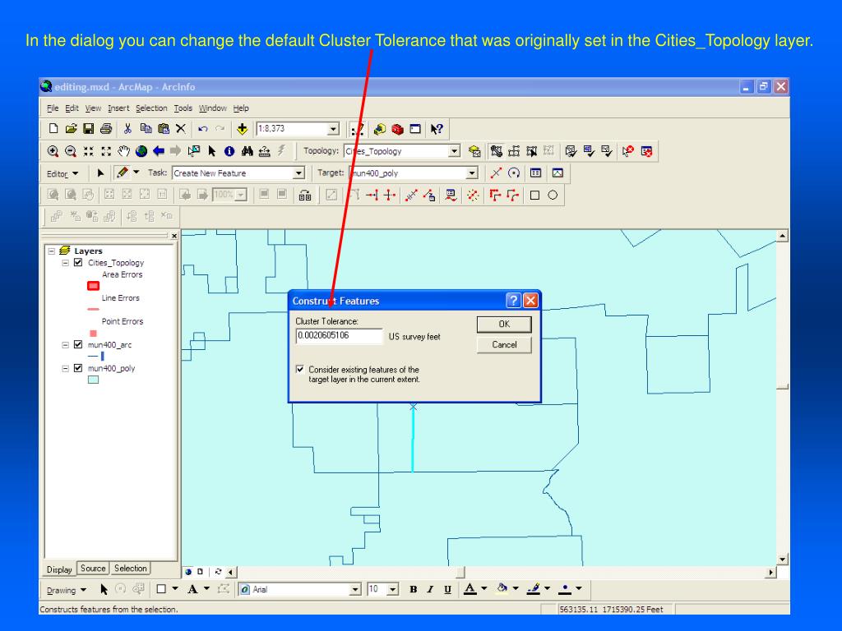
Task: Go back to previous extent arrow
Action: click(x=159, y=151)
